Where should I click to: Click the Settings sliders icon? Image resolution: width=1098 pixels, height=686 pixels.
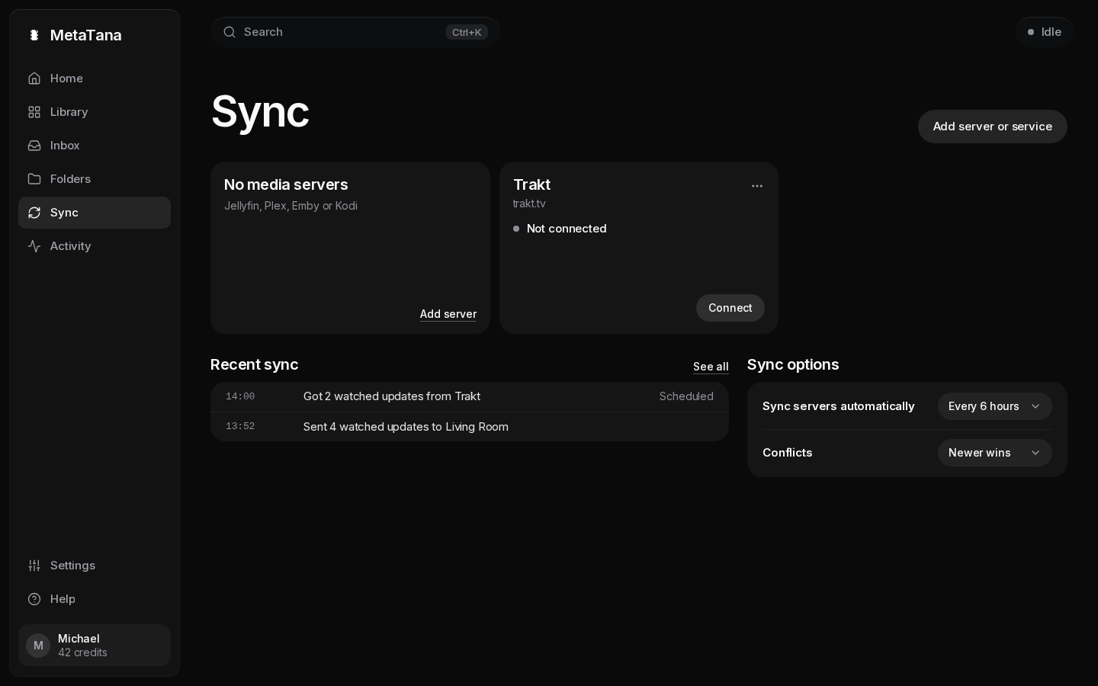coord(34,566)
